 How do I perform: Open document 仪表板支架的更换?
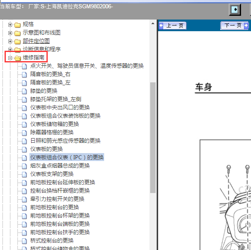(x=52, y=174)
